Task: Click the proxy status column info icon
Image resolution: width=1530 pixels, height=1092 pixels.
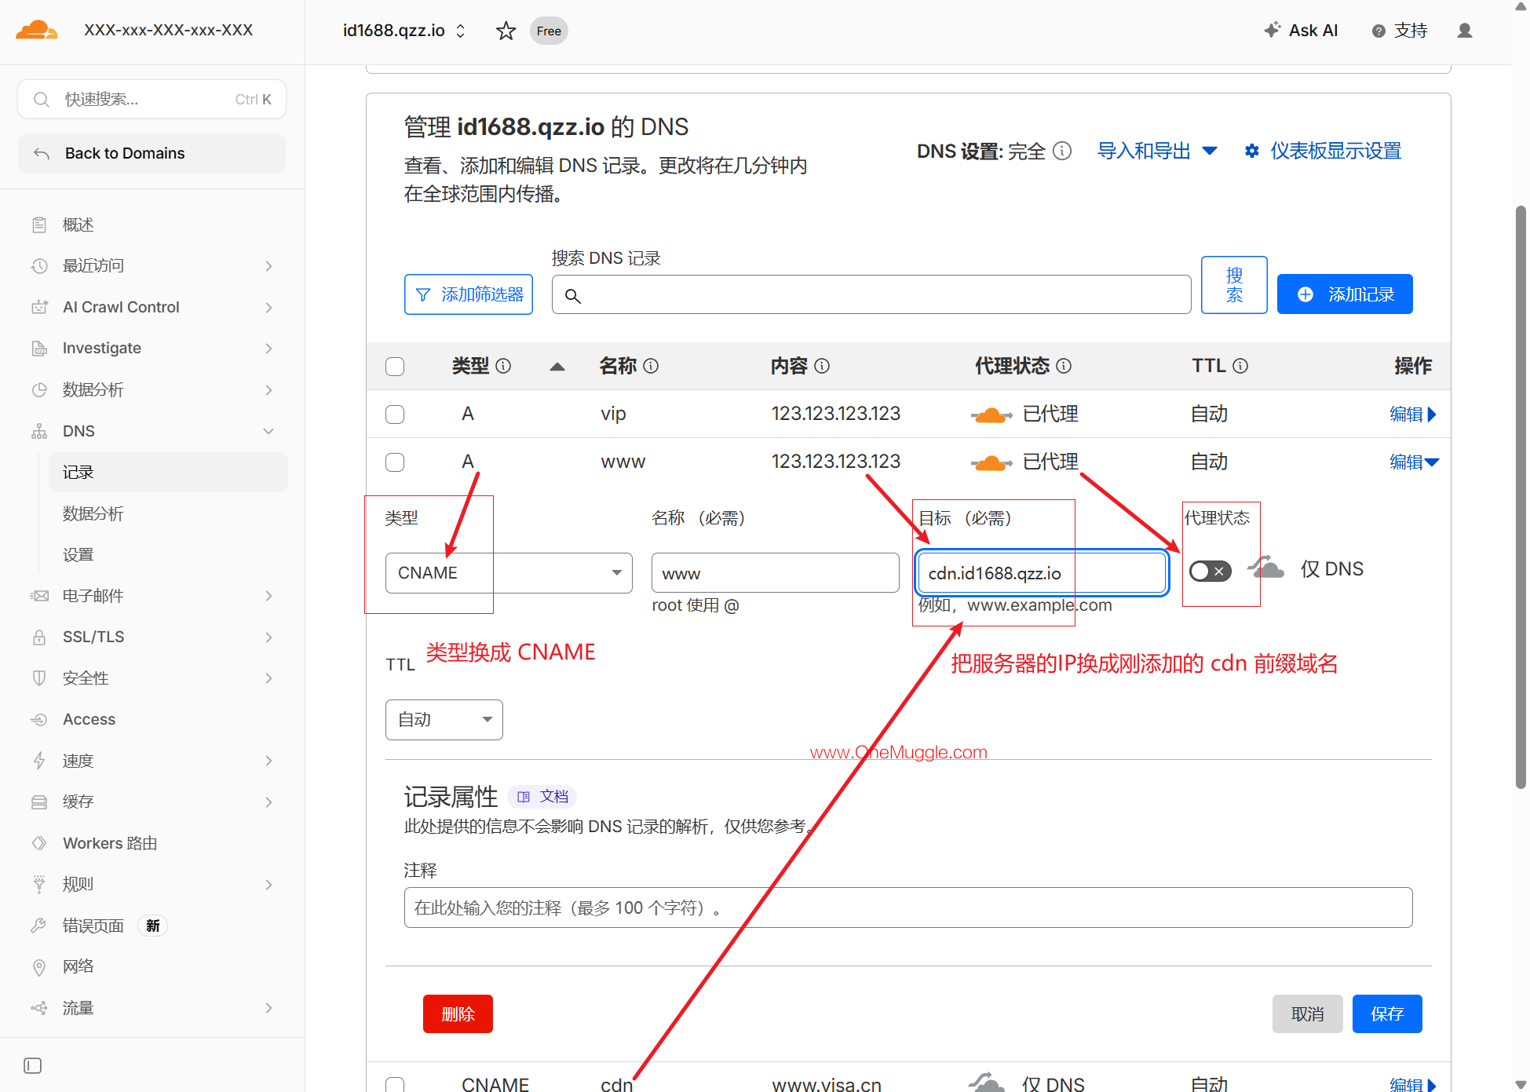Action: point(1064,366)
